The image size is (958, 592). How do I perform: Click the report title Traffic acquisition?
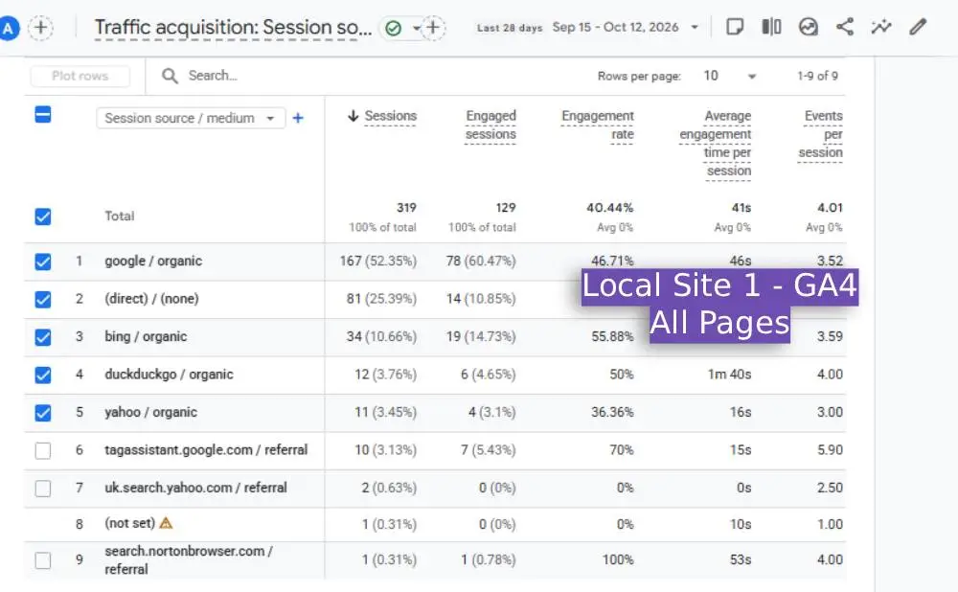[x=233, y=28]
